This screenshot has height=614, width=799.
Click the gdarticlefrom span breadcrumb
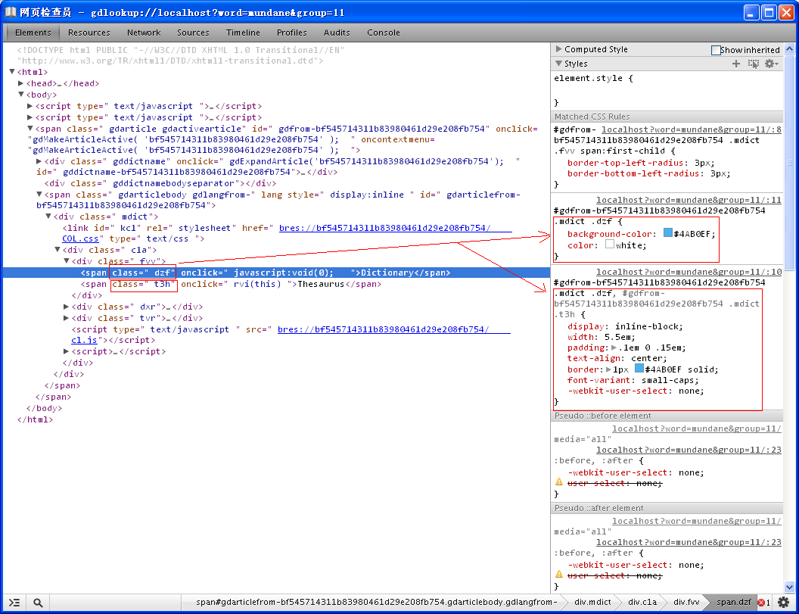point(377,603)
